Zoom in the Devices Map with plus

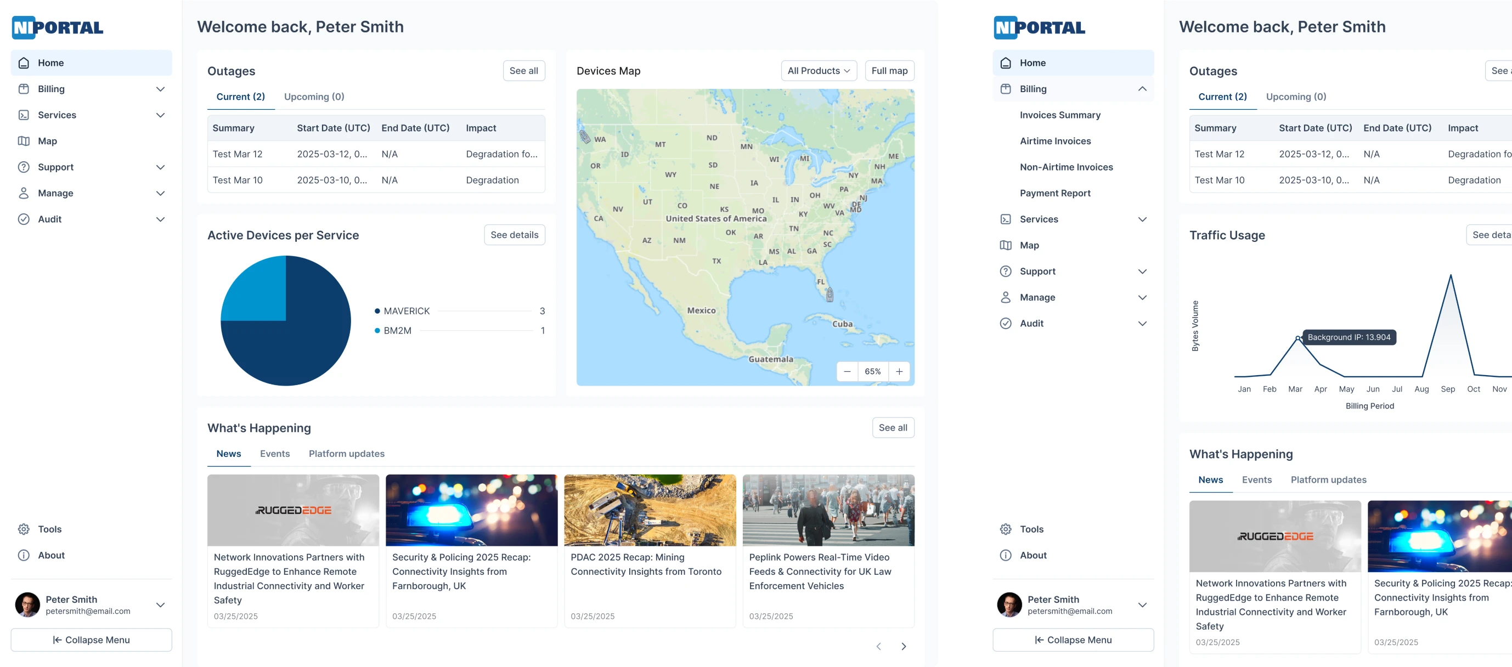(899, 371)
